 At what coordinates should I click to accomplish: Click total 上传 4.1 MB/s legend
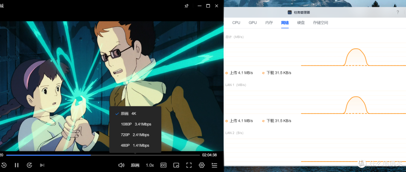tap(239, 73)
